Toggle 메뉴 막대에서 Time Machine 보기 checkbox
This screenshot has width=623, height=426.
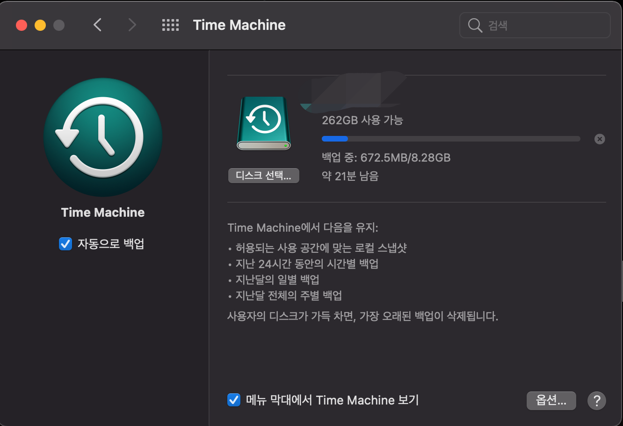233,400
